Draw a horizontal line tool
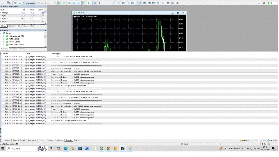This screenshot has height=157, width=279. coord(110,3)
